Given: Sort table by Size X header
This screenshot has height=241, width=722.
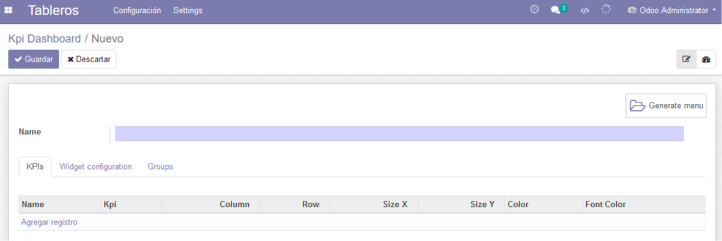Looking at the screenshot, I should pos(374,204).
